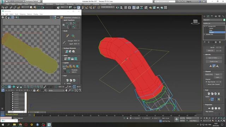Select the Link tool chain icon
This screenshot has width=226, height=127.
tap(11, 8)
